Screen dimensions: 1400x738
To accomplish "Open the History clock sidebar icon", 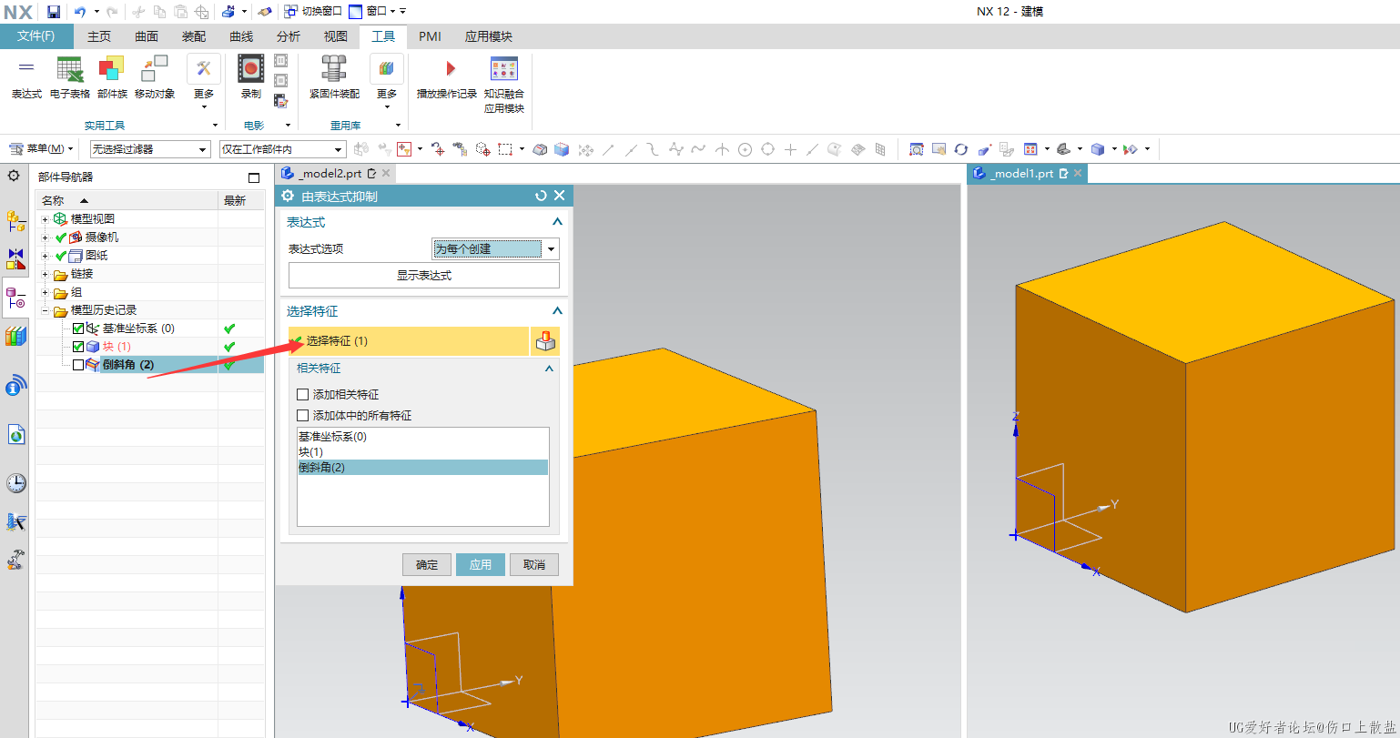I will pyautogui.click(x=15, y=483).
